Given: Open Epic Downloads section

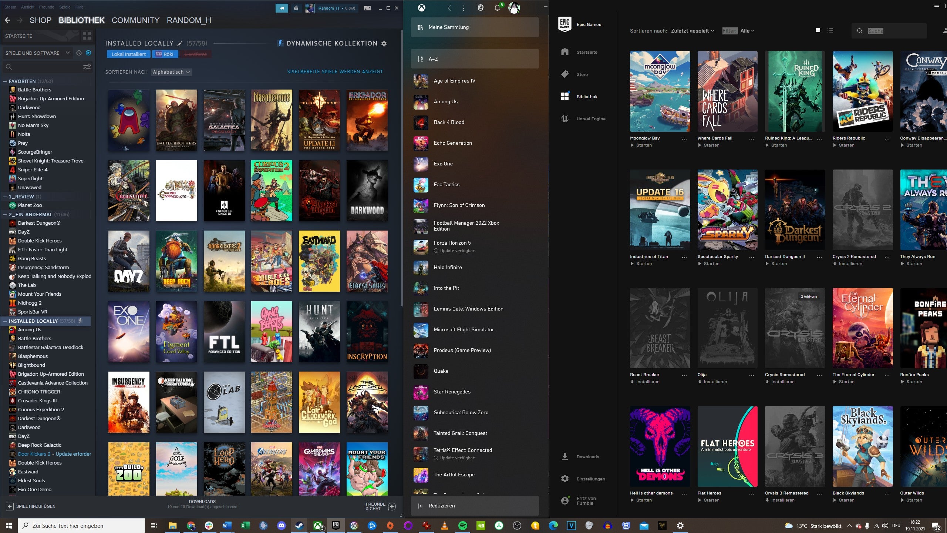Looking at the screenshot, I should point(580,456).
